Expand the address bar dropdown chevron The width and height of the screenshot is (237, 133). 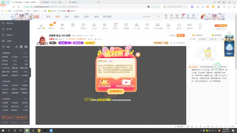(158, 7)
